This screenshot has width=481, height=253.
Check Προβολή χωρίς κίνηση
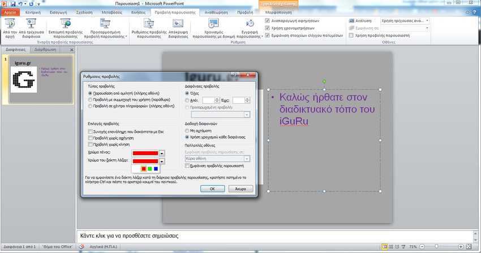(x=90, y=145)
